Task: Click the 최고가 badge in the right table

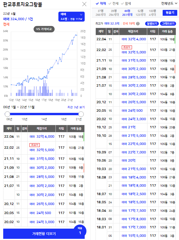Action: 127,47
